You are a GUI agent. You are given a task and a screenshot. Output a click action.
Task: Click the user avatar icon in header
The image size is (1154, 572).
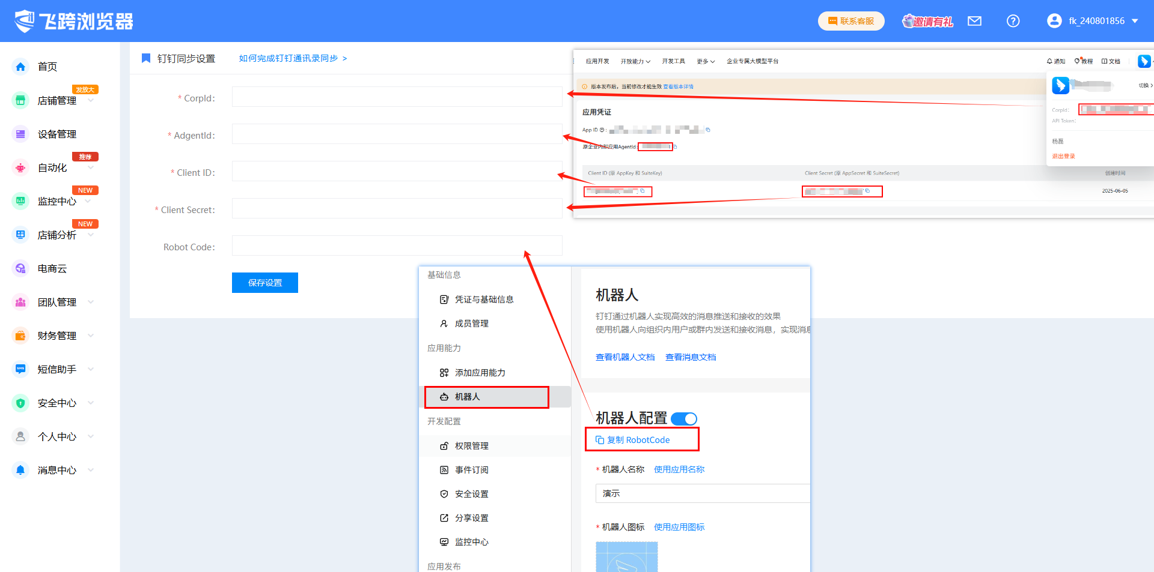[1054, 21]
